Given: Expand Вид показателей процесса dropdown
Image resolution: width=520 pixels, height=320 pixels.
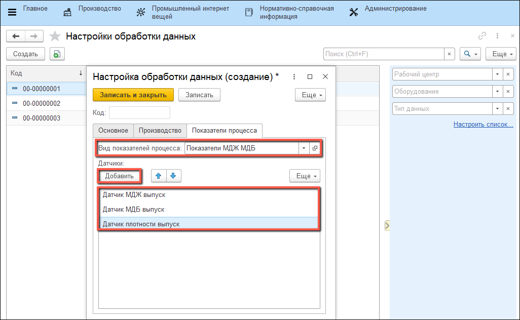Looking at the screenshot, I should pos(304,148).
